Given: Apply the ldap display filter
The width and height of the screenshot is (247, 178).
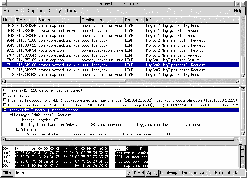Looking at the screenshot, I should [152, 173].
